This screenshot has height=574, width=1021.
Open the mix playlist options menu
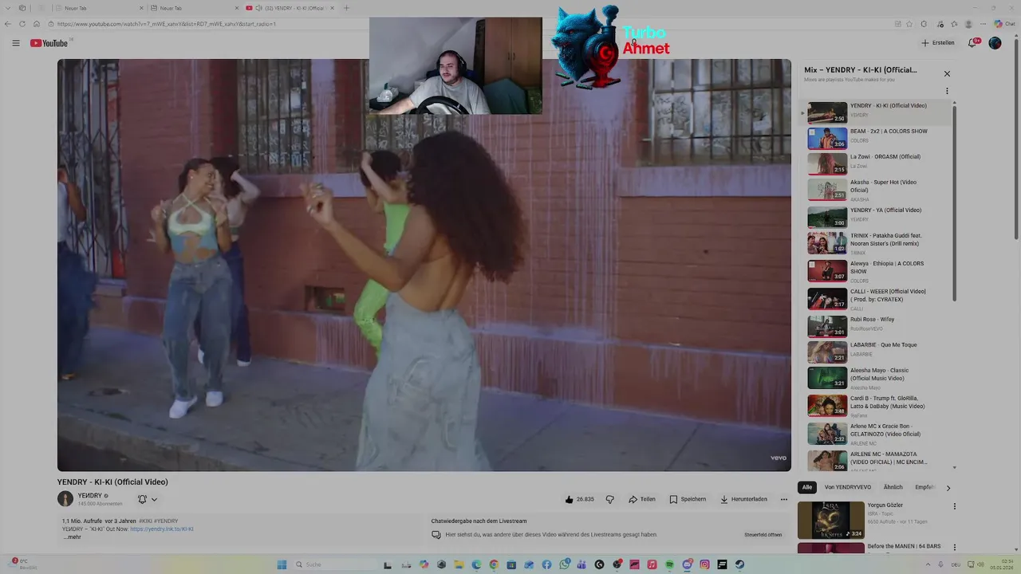pos(947,91)
